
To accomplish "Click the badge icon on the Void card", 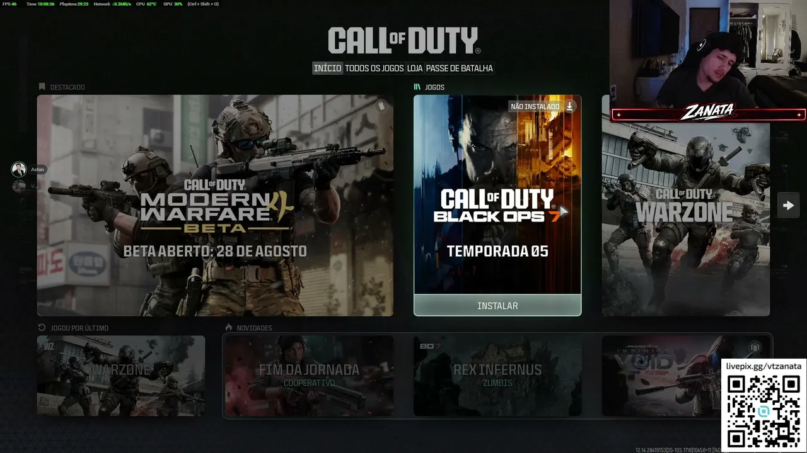I will (x=754, y=347).
